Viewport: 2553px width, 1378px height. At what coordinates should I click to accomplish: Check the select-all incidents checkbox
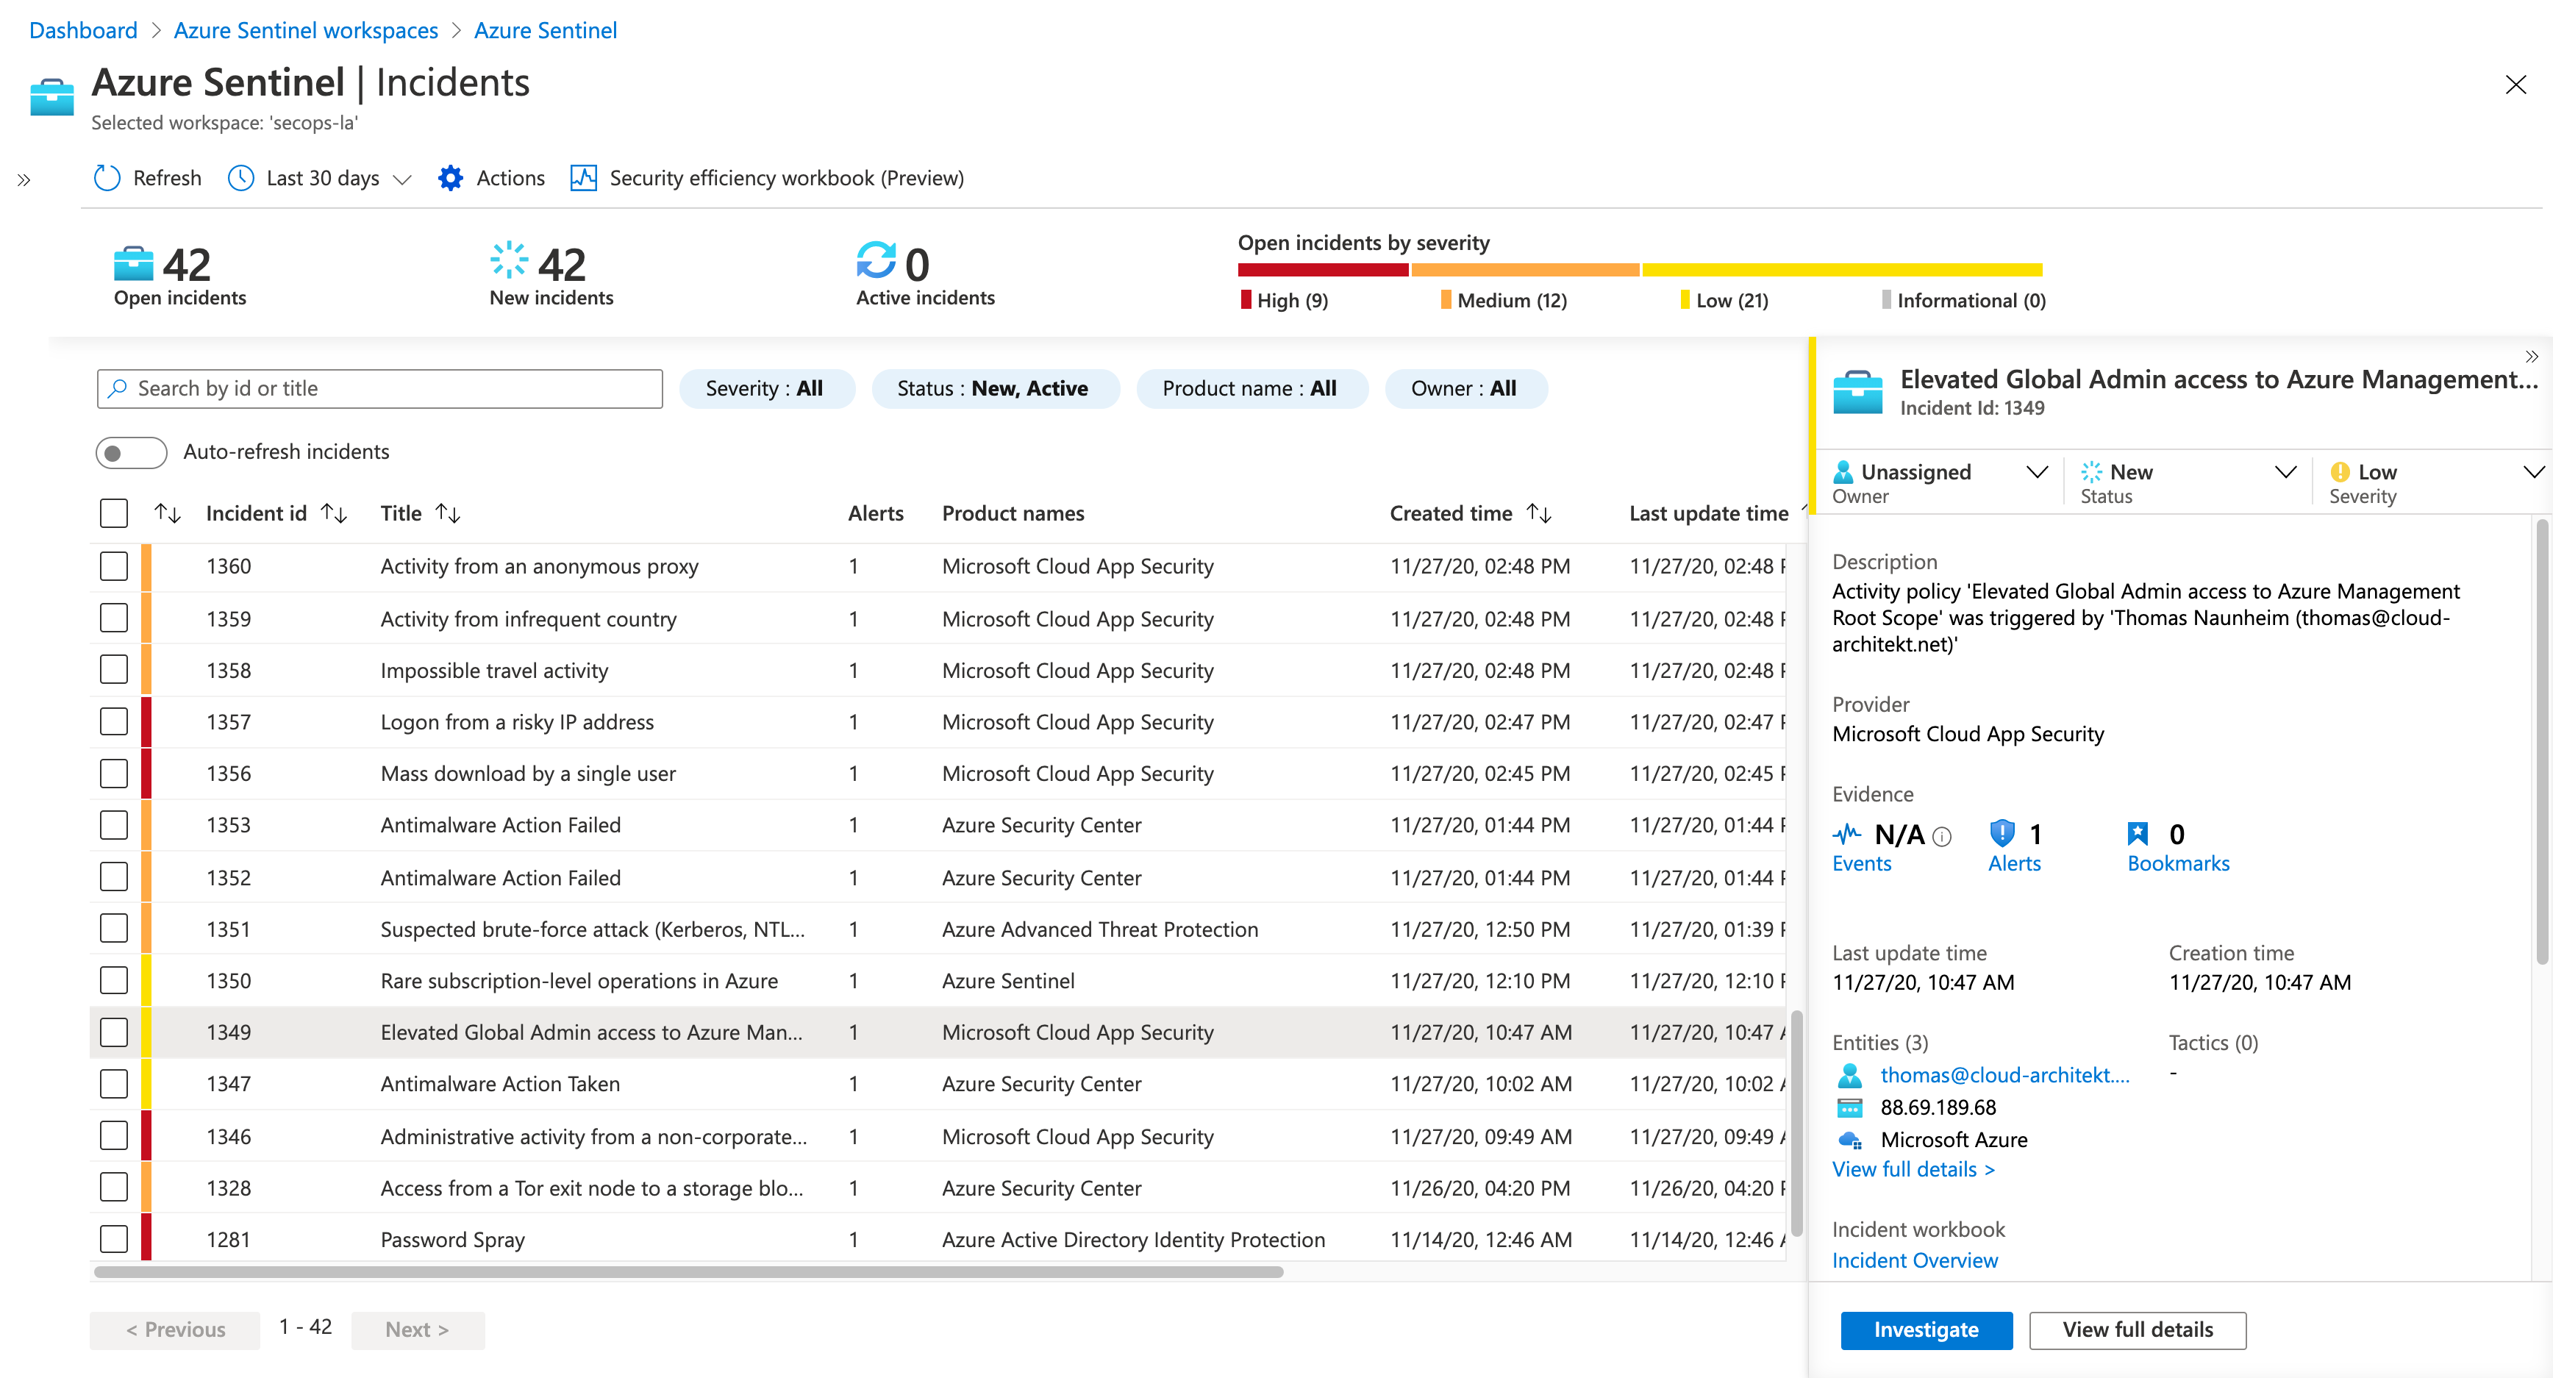tap(113, 513)
